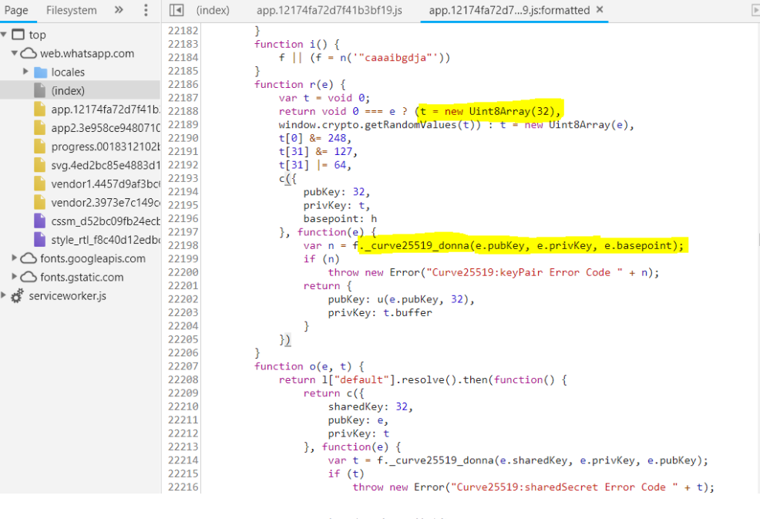This screenshot has width=760, height=519.
Task: Click "function o(e, t)" declaration
Action: click(308, 366)
